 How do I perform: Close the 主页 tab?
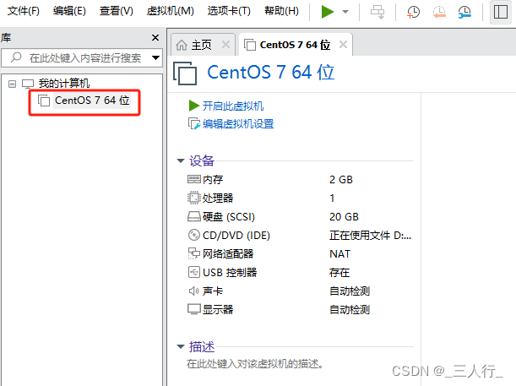click(x=225, y=45)
